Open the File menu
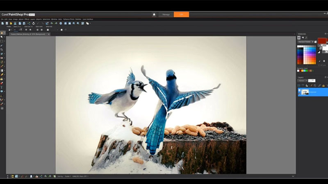This screenshot has height=184, width=328. (2, 19)
